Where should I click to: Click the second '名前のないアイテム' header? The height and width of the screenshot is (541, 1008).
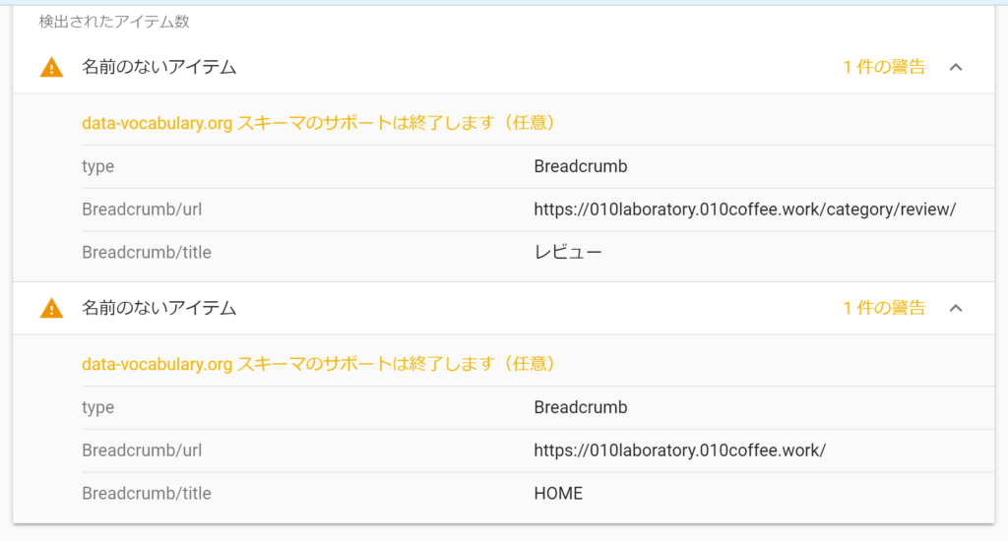[158, 309]
